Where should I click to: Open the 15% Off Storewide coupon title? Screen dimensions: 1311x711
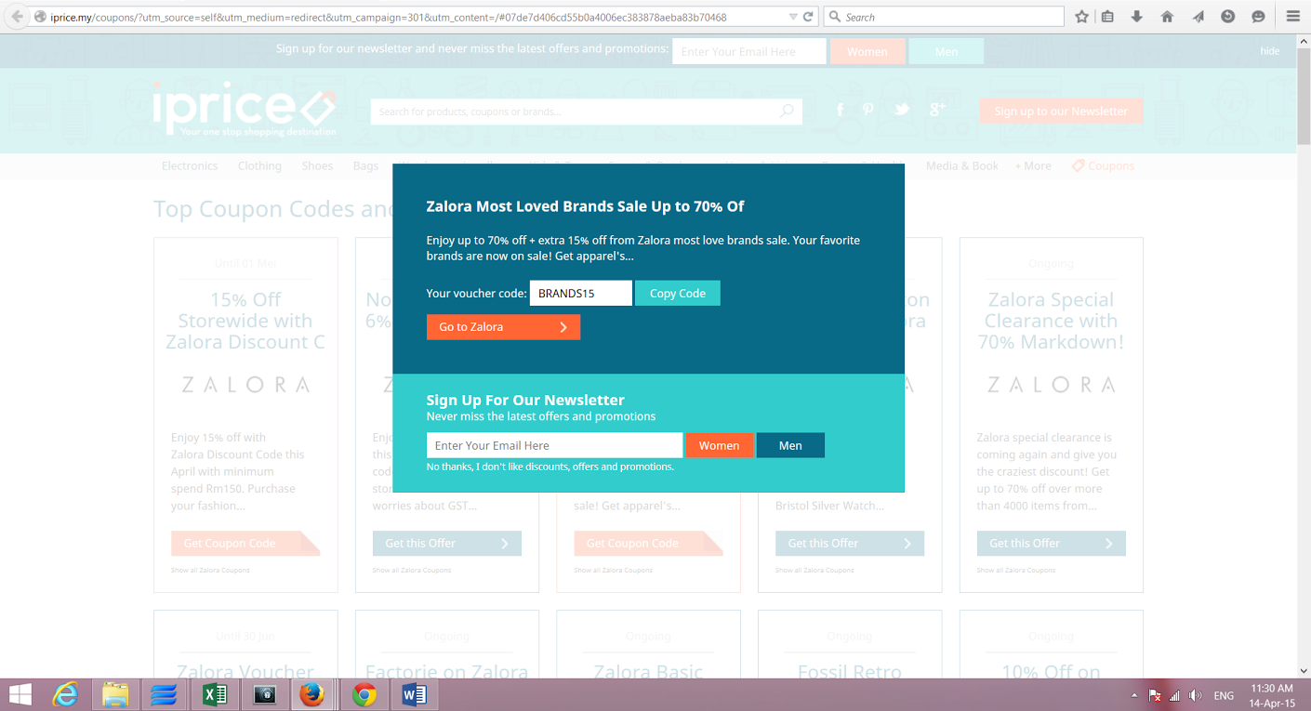click(245, 321)
